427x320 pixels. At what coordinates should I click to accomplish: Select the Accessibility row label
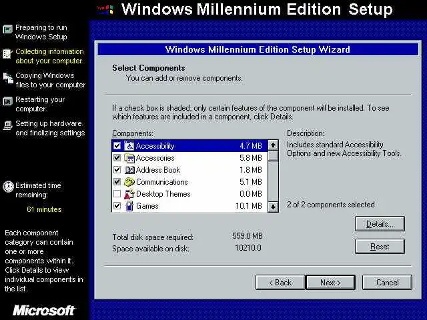coord(155,146)
